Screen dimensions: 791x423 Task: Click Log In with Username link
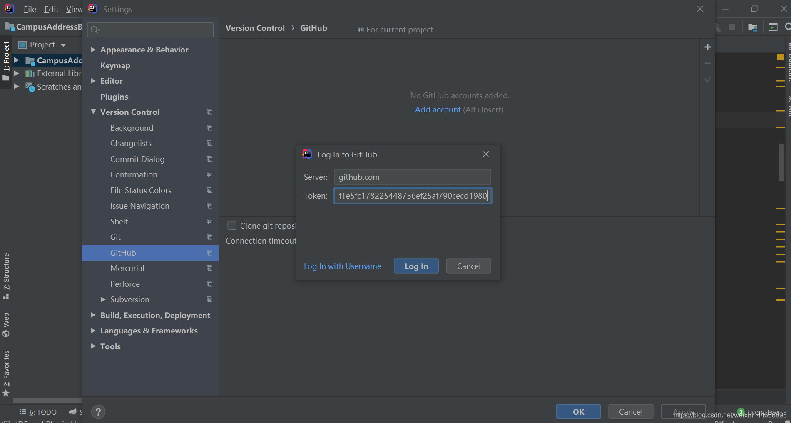coord(342,266)
